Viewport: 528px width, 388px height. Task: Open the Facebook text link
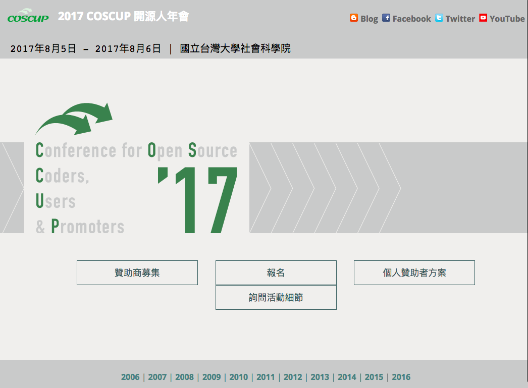[411, 19]
